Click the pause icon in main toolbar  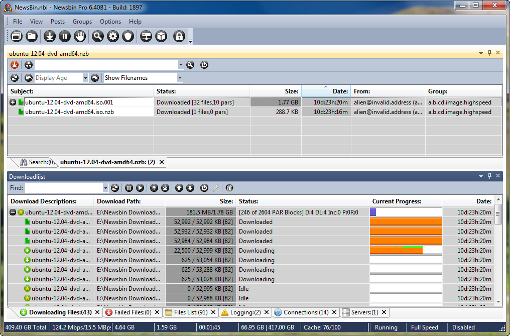click(x=65, y=36)
